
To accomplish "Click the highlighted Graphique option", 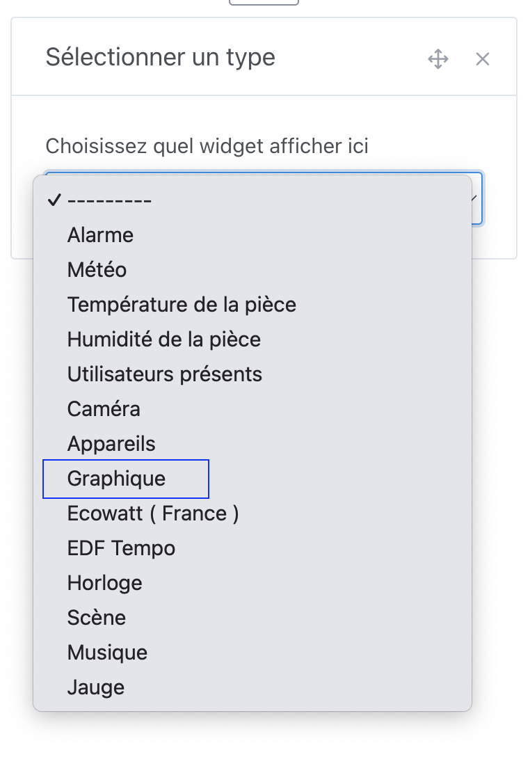I will point(116,479).
